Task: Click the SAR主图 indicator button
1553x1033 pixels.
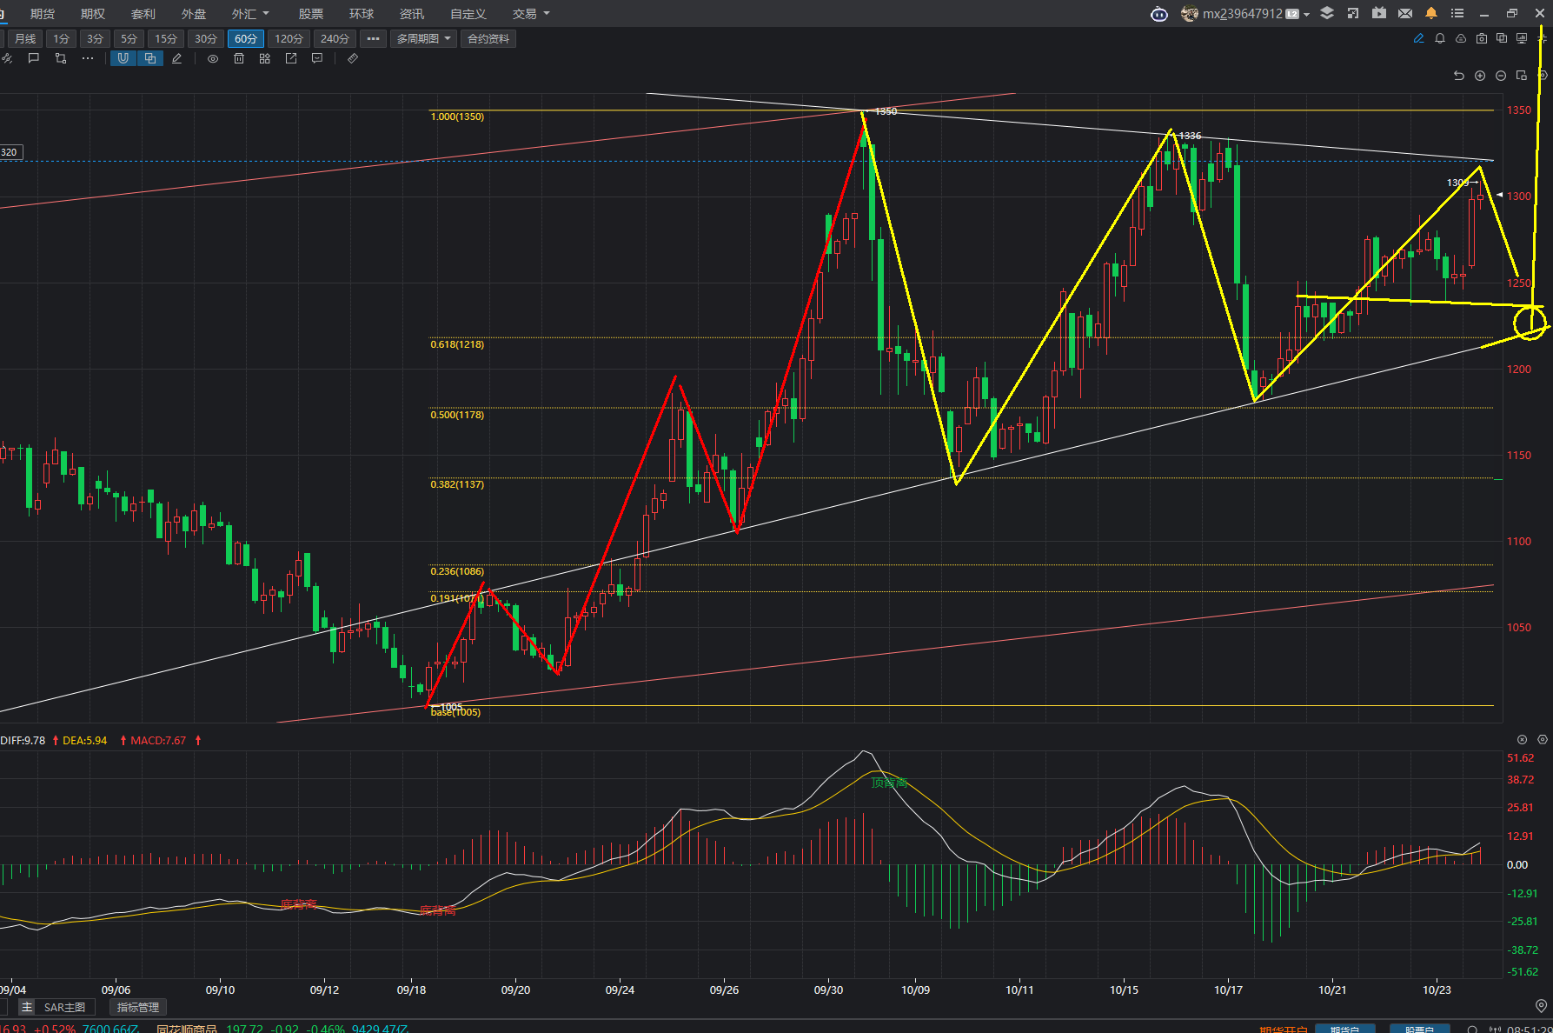Action: pyautogui.click(x=64, y=1007)
